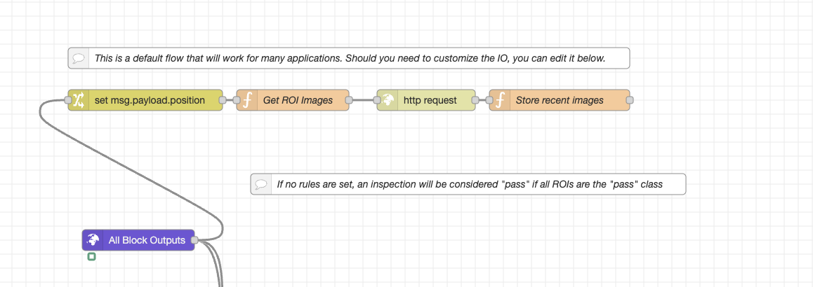This screenshot has width=813, height=287.
Task: Click speech bubble icon of 'If no rules' comment
Action: click(x=261, y=184)
